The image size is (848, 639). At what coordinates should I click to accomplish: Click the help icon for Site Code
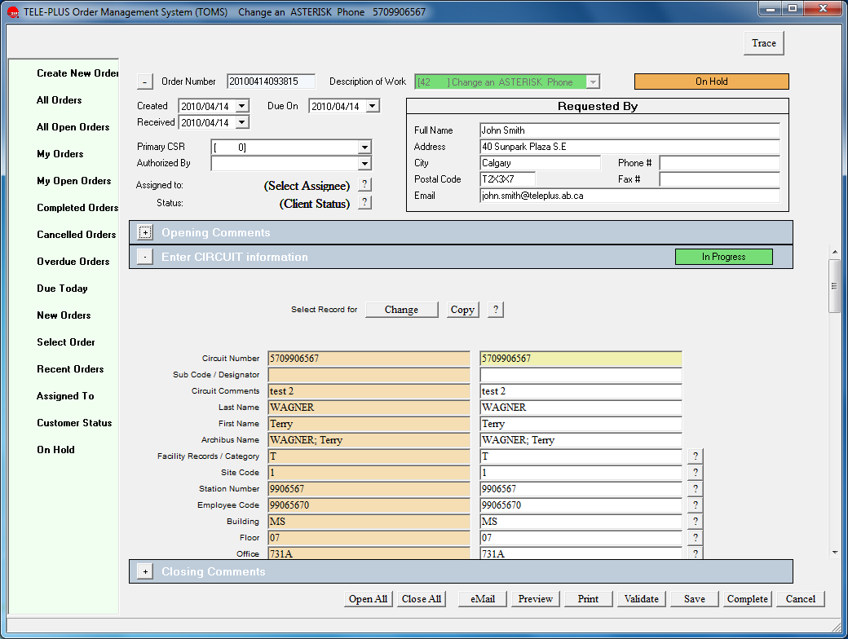[x=696, y=473]
